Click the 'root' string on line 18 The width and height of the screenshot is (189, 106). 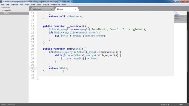coord(114,29)
